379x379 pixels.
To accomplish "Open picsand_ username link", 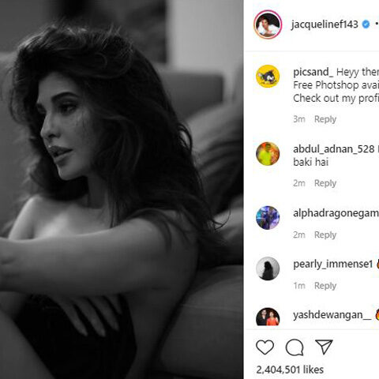I will [313, 72].
